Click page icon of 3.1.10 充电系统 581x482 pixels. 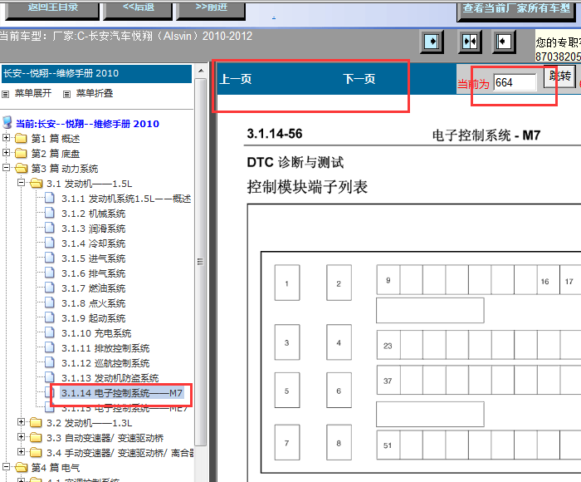click(x=50, y=332)
